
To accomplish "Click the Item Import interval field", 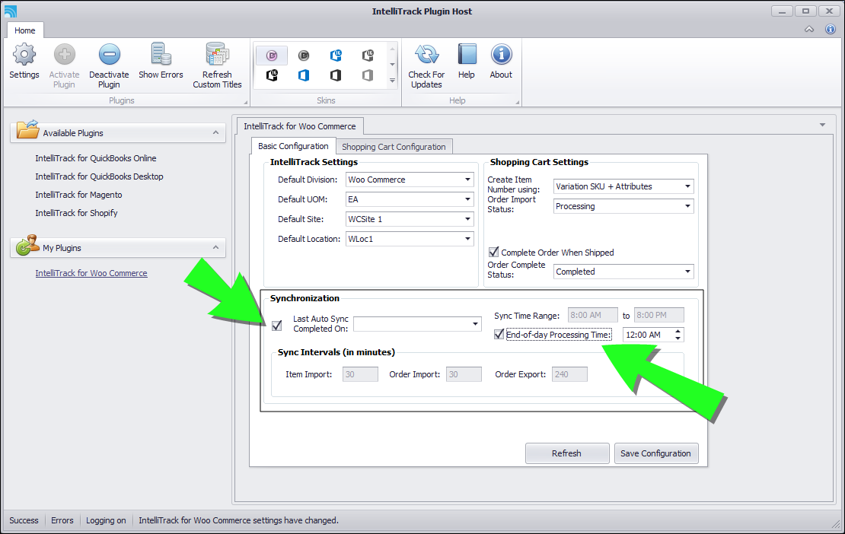I will (360, 374).
